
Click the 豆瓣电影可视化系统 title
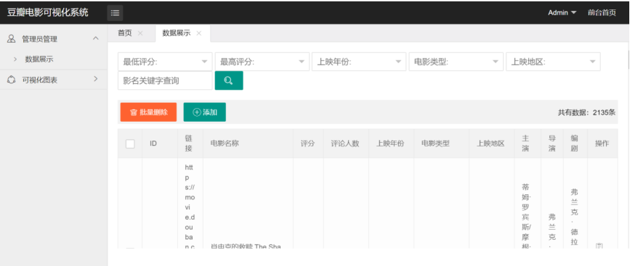click(48, 12)
